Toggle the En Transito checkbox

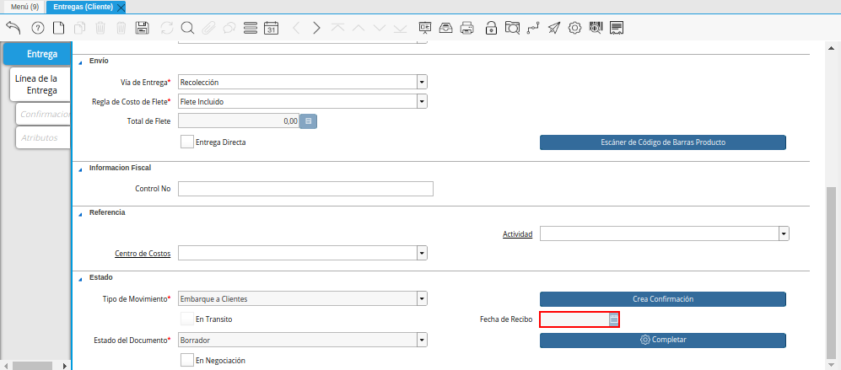click(186, 319)
